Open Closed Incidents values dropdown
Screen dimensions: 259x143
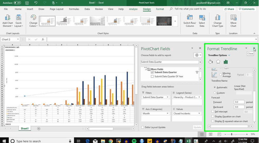199,113
